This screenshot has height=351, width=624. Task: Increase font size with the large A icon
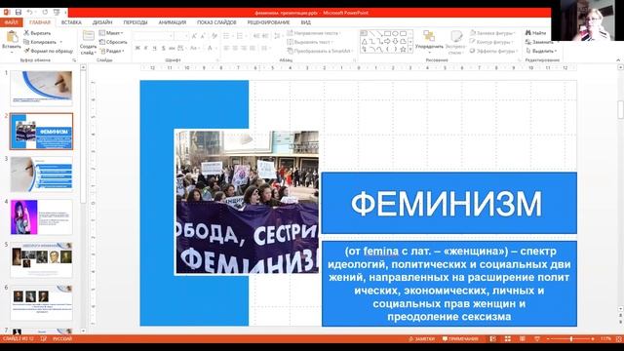point(194,36)
